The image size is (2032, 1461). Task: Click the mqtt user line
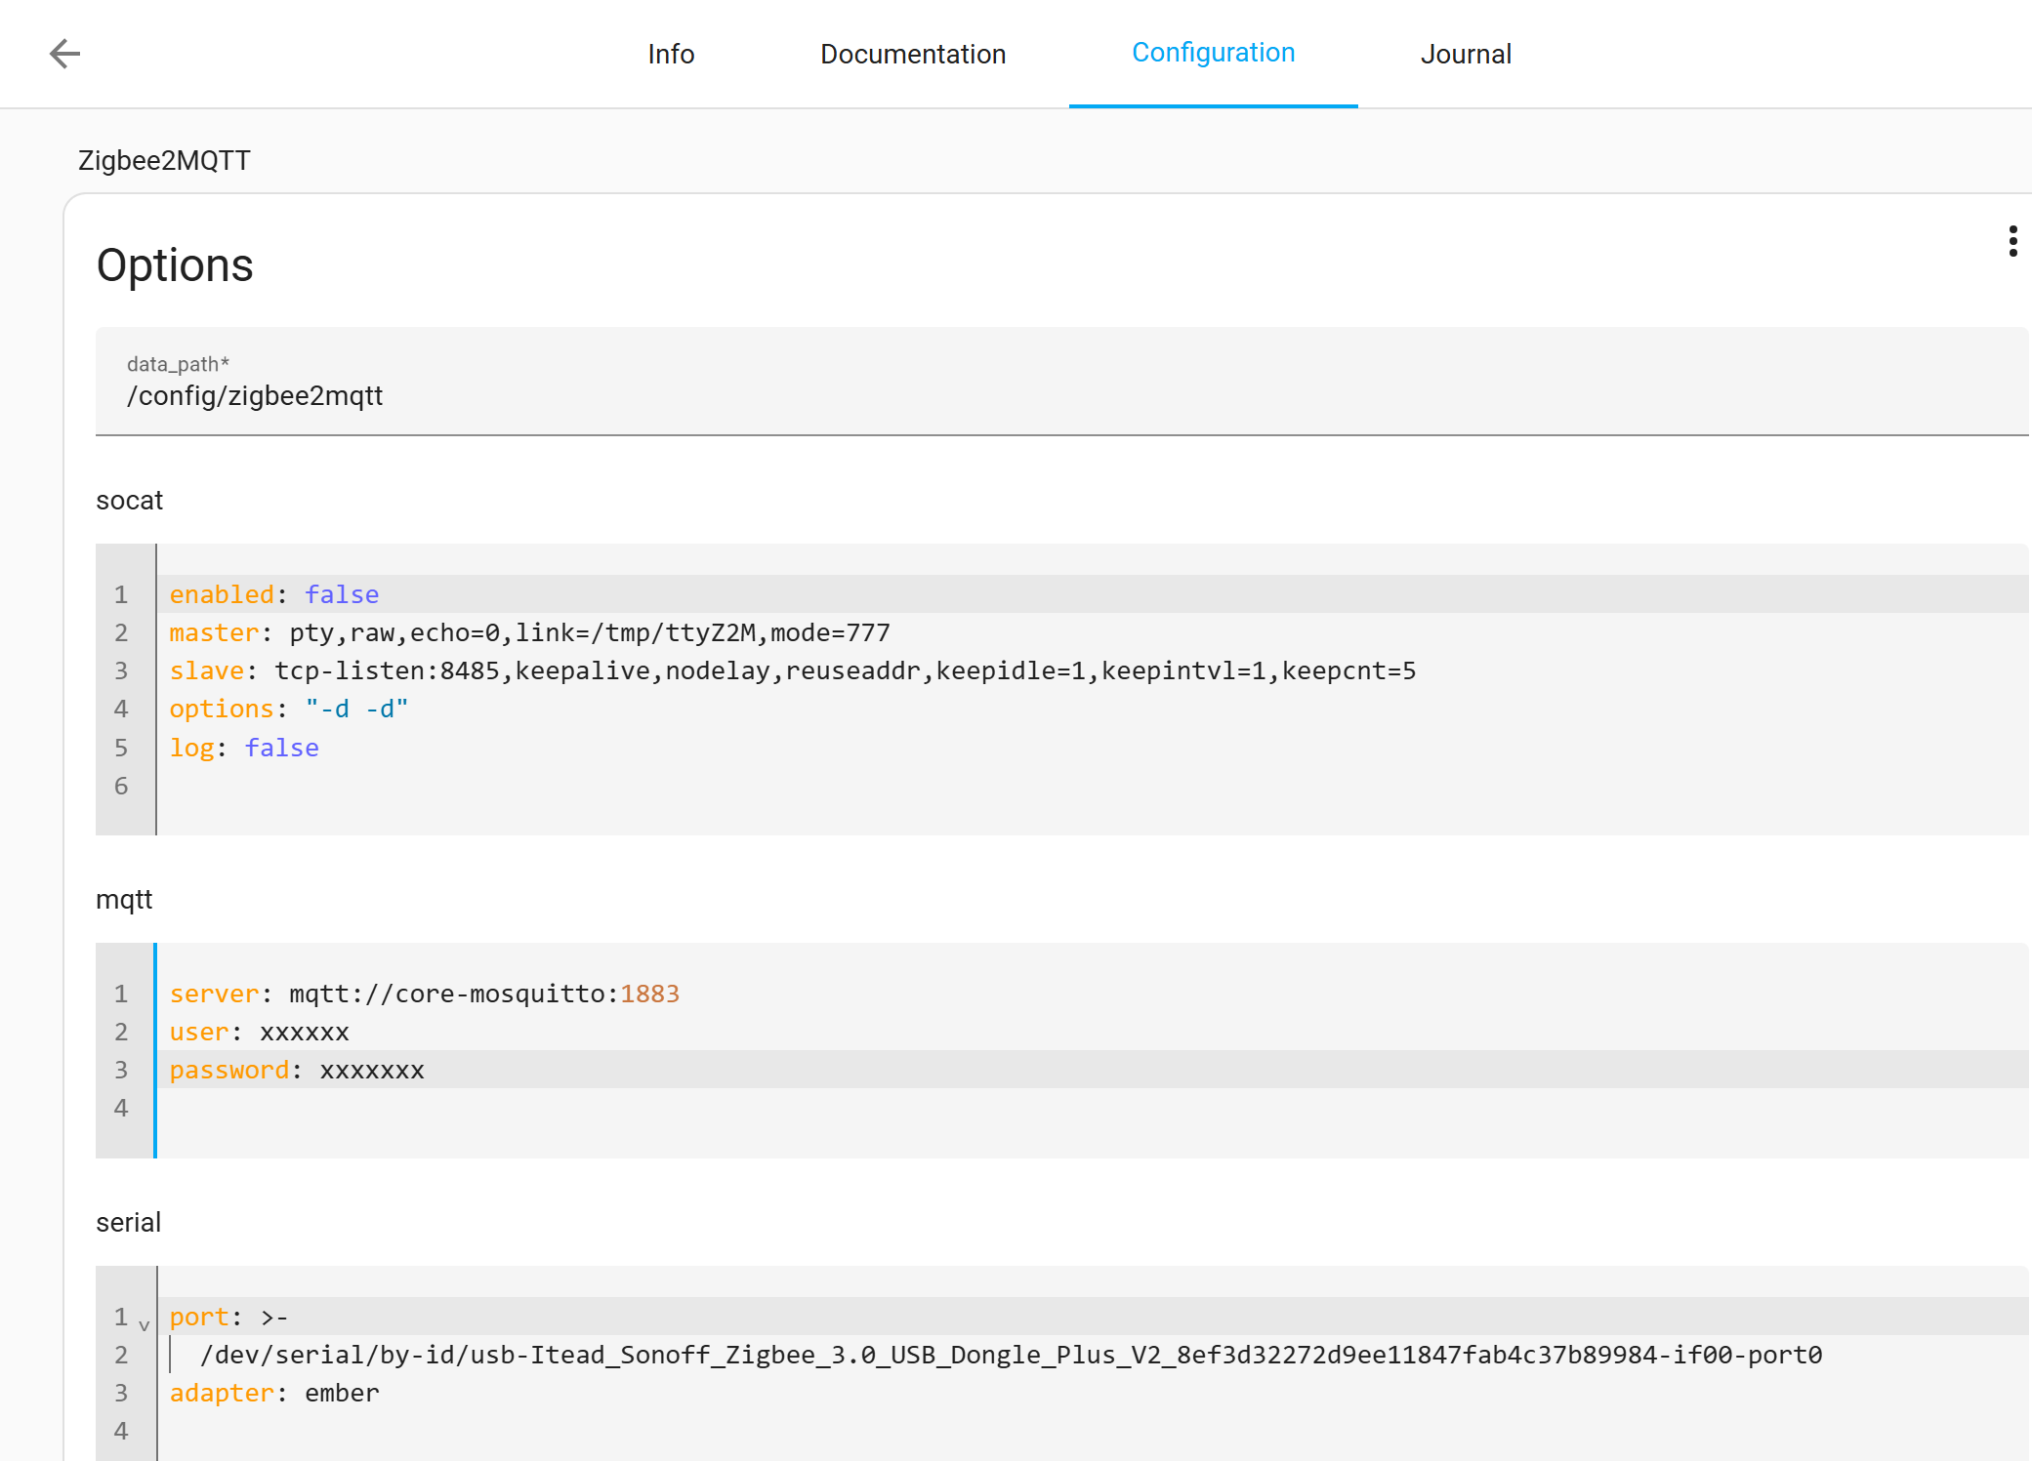(x=1094, y=1032)
